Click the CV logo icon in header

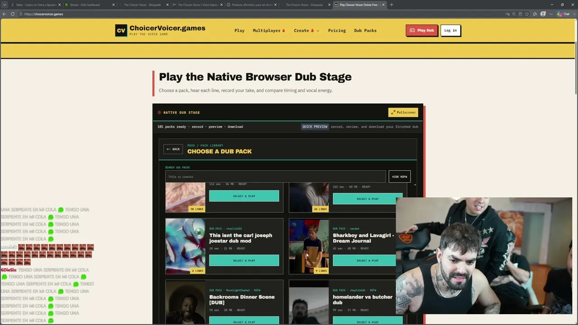pyautogui.click(x=121, y=30)
